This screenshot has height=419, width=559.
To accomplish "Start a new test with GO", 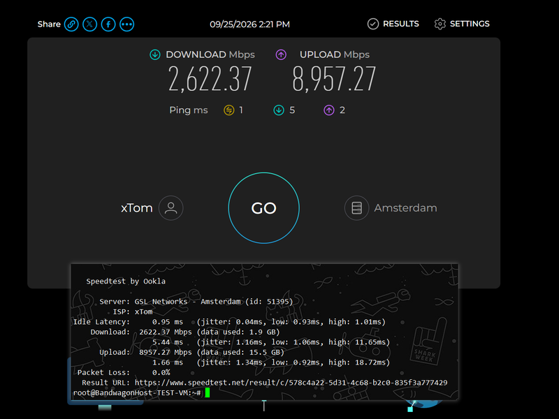I will (264, 208).
